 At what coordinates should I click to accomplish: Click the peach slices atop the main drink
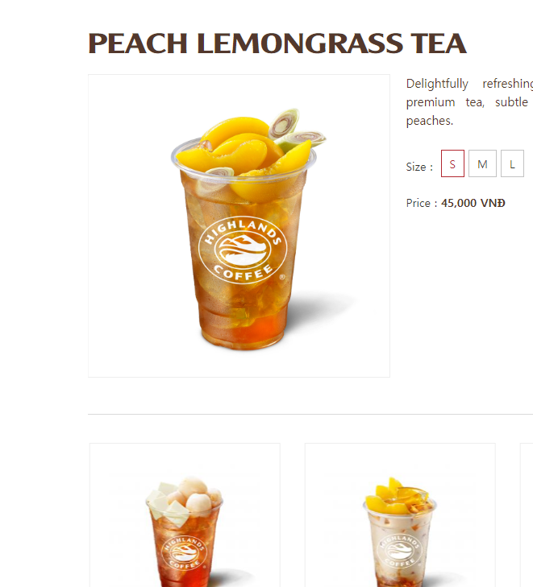pos(239,148)
